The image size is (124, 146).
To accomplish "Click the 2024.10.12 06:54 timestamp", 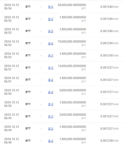I will [11, 7].
